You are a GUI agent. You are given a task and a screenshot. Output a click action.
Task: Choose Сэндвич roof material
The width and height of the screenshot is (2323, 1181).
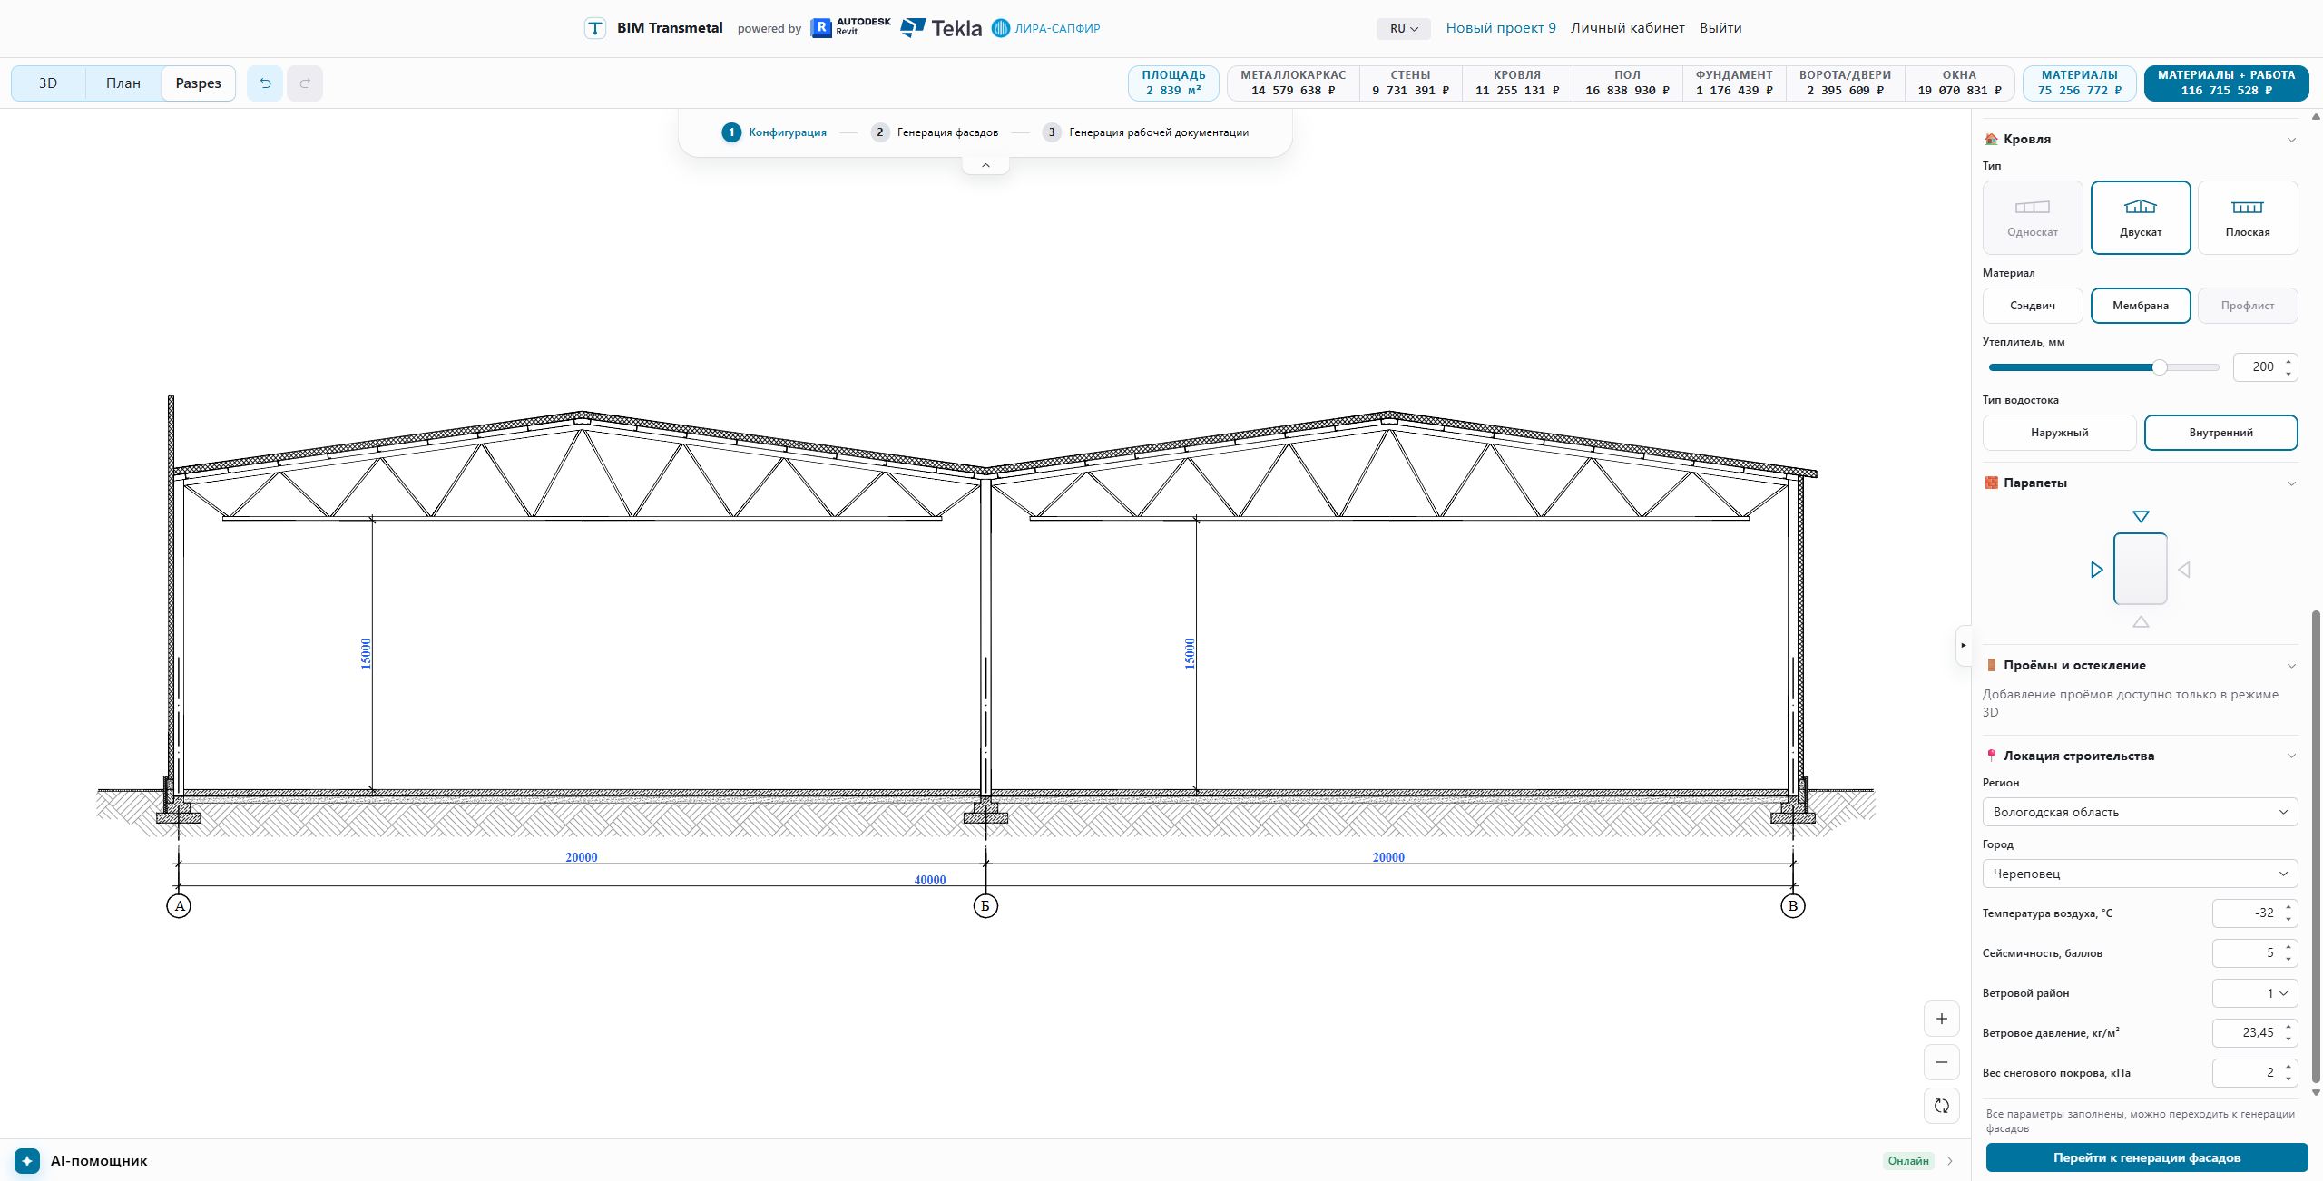click(2033, 306)
